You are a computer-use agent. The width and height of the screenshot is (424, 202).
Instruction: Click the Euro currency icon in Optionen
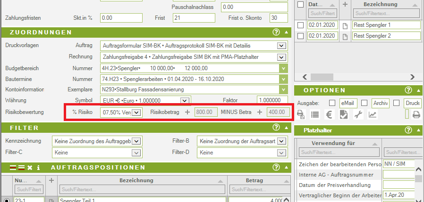[x=330, y=114]
